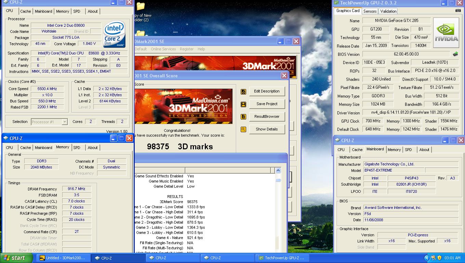Open SPD tab in the CPU-Z Memory window
The width and height of the screenshot is (465, 263).
pos(77,148)
